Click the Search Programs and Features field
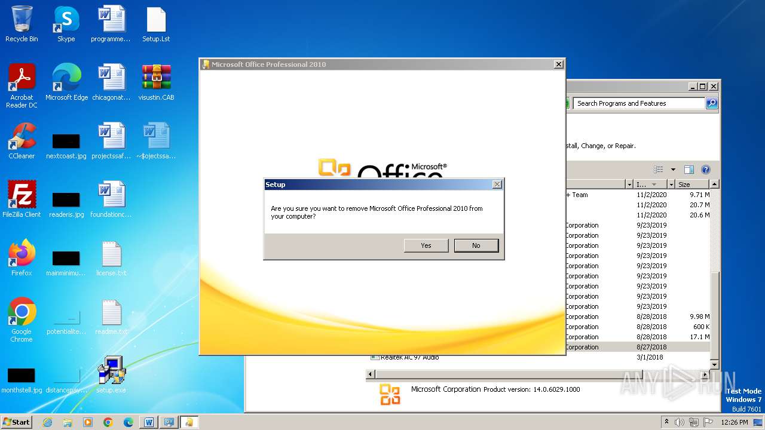This screenshot has width=765, height=430. click(x=638, y=103)
